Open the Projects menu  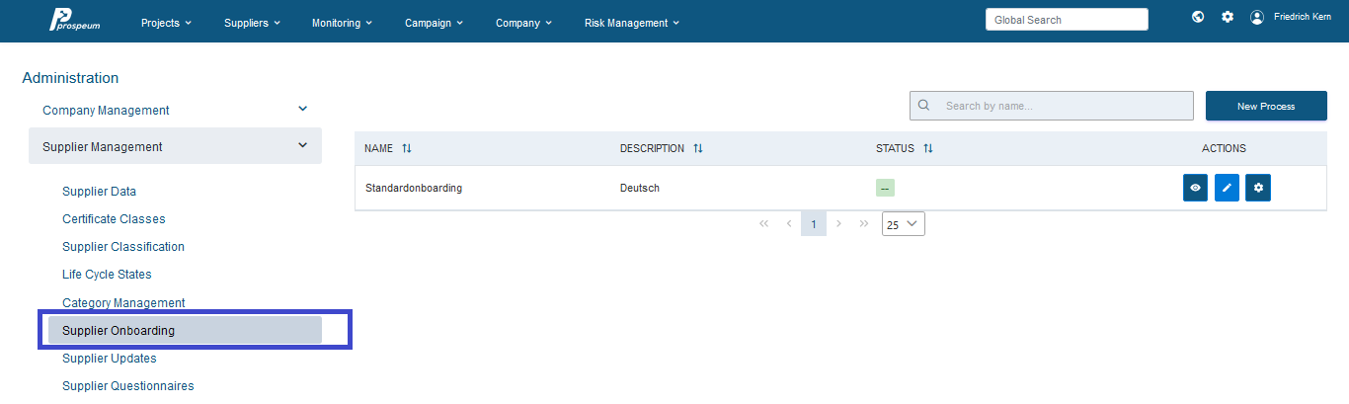[166, 23]
